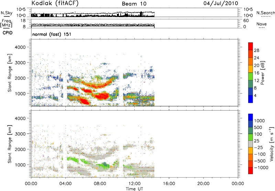Click the '00:00' label at left of time axis
The width and height of the screenshot is (275, 191).
31,184
